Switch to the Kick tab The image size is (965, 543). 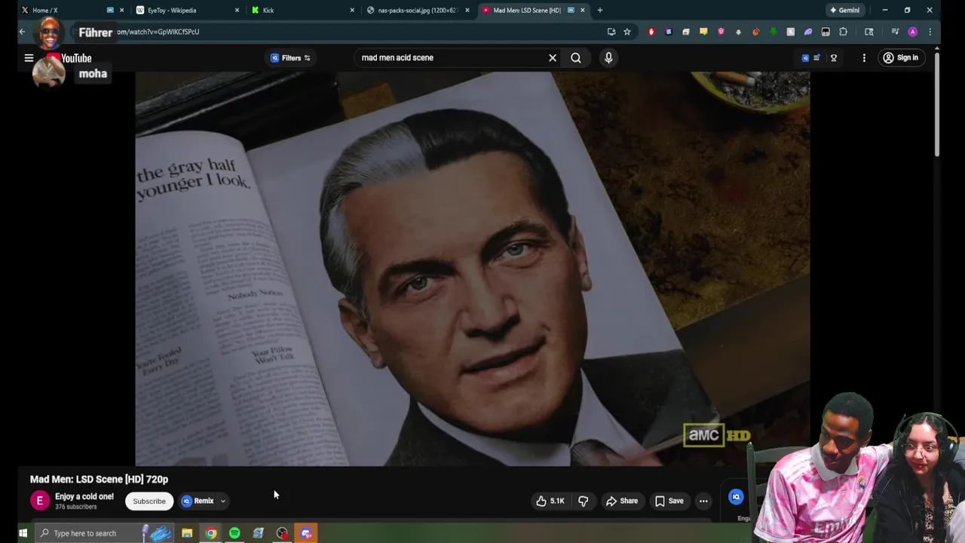click(x=302, y=10)
